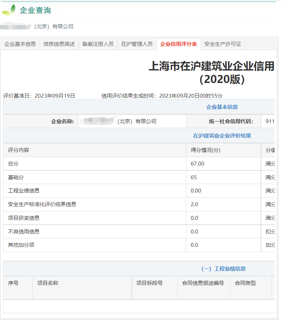Click the 合同类型 column header
The width and height of the screenshot is (282, 322).
245,283
